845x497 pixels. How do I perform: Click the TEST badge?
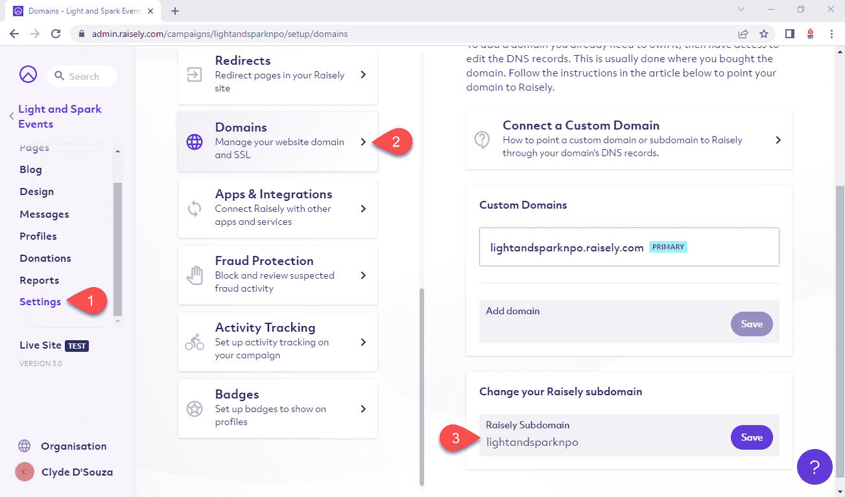pos(77,346)
